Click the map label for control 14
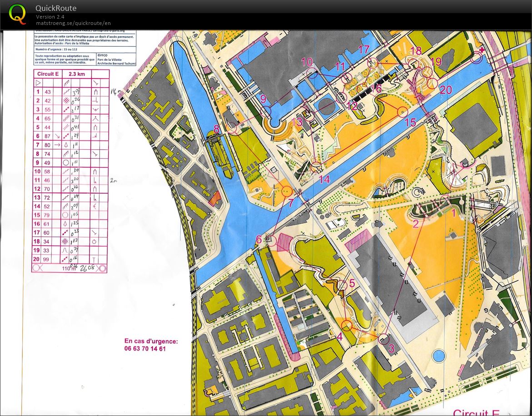The image size is (532, 416). click(x=324, y=179)
